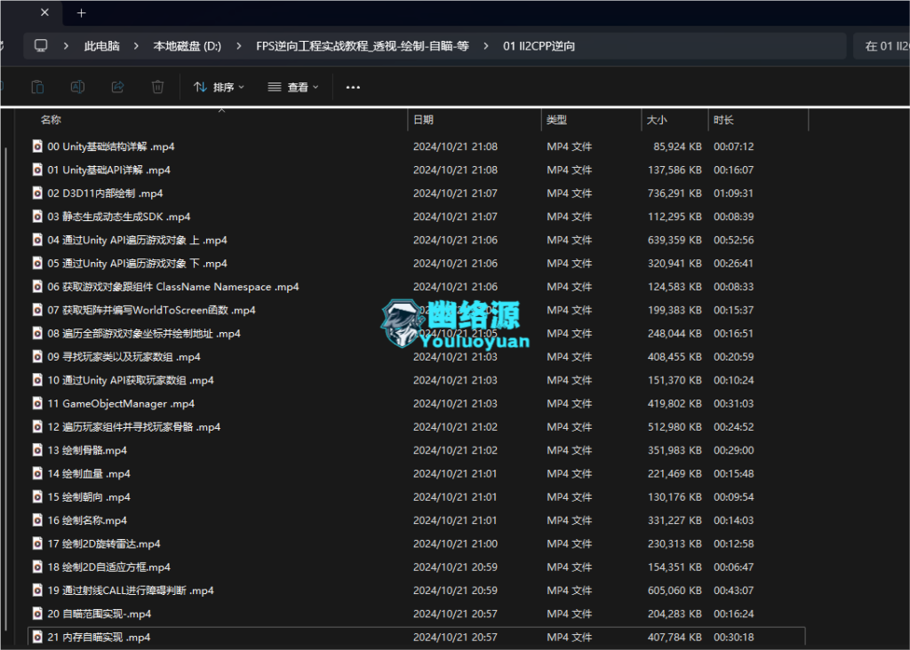Click the size value 605,060 KB
This screenshot has height=650, width=910.
click(675, 591)
